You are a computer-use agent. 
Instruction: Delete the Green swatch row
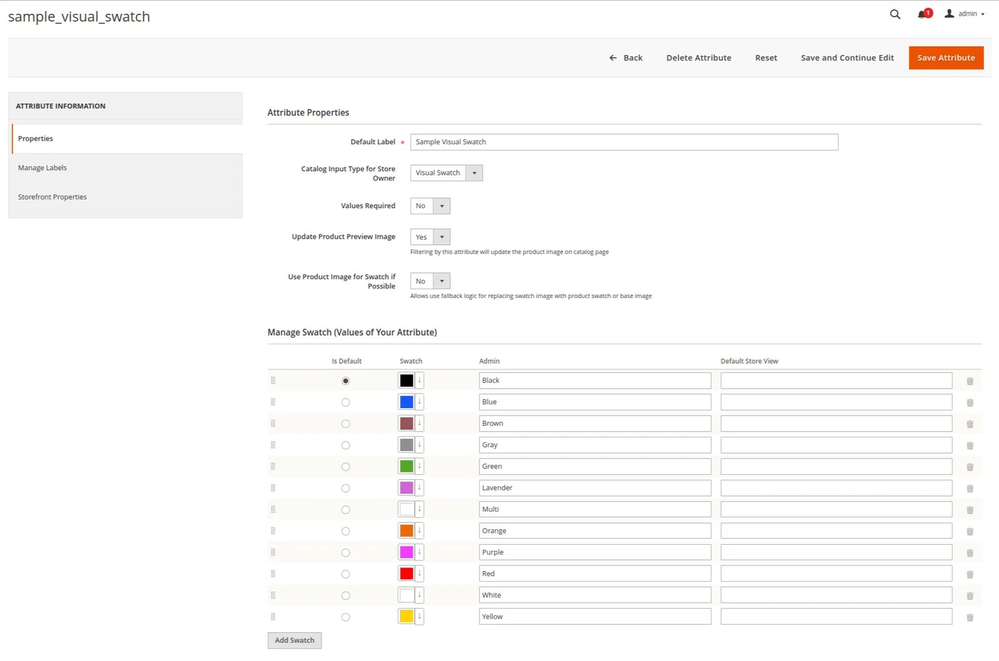(970, 467)
